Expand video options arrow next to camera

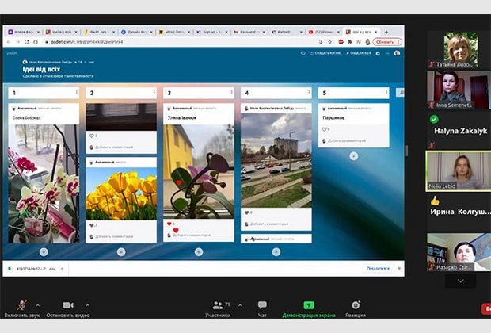[x=87, y=304]
